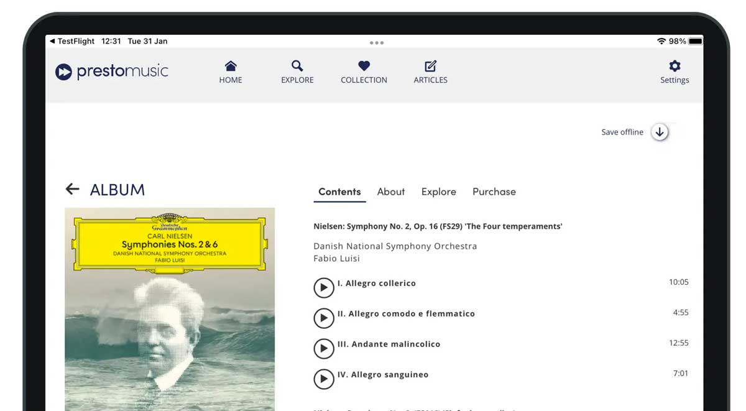Tap the Nielsen Symphony No. 2 work title
Viewport: 746px width, 411px height.
click(438, 226)
